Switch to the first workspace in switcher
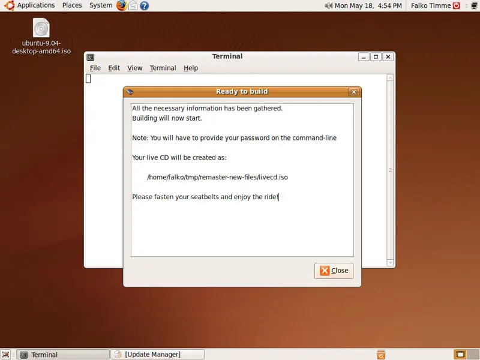This screenshot has height=360, width=480. [x=460, y=355]
